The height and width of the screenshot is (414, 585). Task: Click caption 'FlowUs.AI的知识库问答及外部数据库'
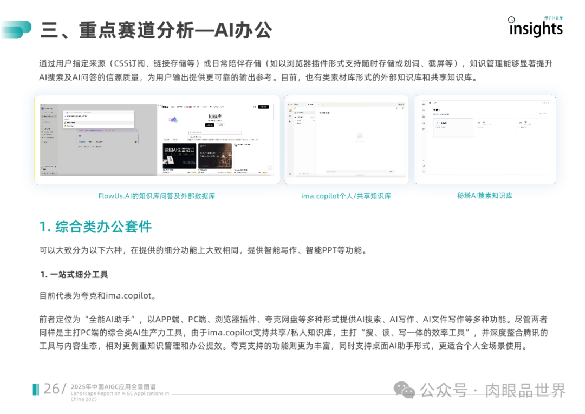(x=157, y=196)
